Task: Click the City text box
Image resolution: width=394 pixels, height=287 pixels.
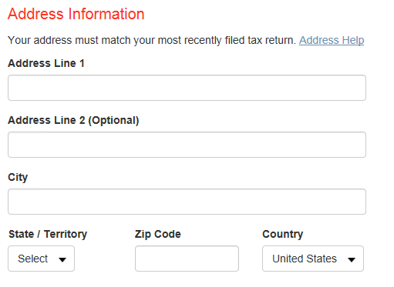Action: point(187,202)
